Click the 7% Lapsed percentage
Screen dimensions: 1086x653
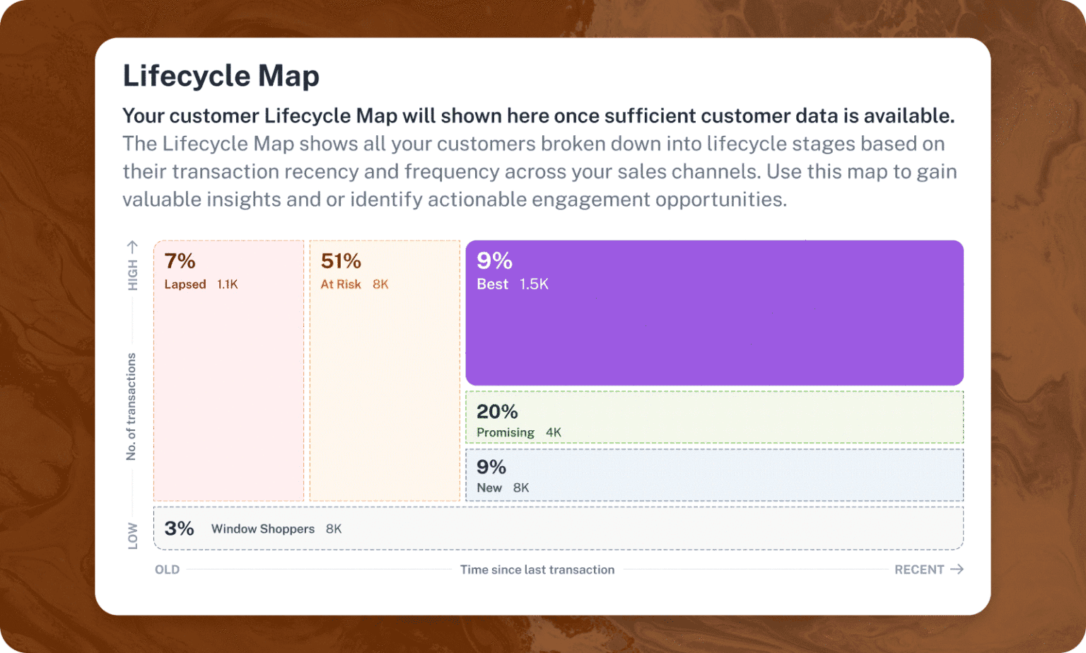[180, 261]
